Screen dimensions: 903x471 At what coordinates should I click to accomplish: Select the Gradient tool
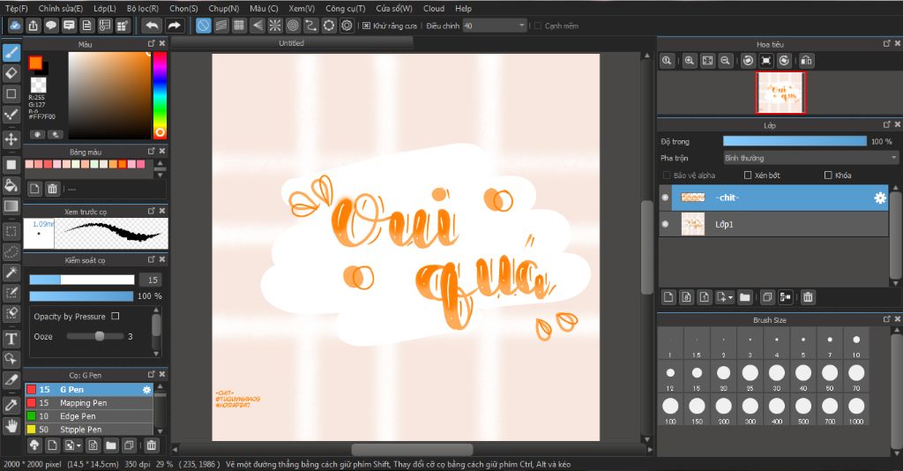tap(11, 206)
